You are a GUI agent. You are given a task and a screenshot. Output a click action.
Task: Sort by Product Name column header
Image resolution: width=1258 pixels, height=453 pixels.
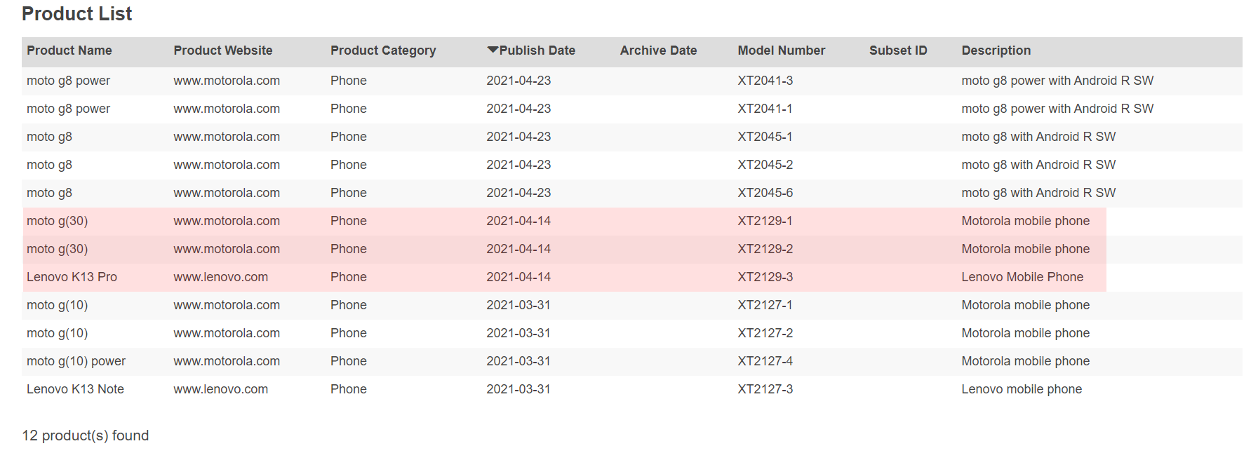[69, 50]
